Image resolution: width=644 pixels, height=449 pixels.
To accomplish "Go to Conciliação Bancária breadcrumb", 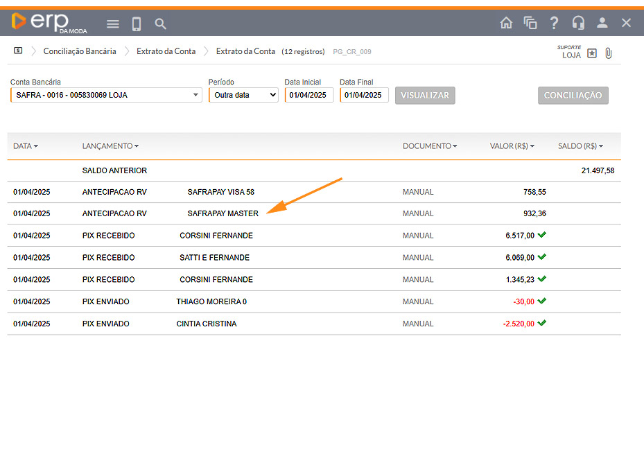I will (80, 51).
